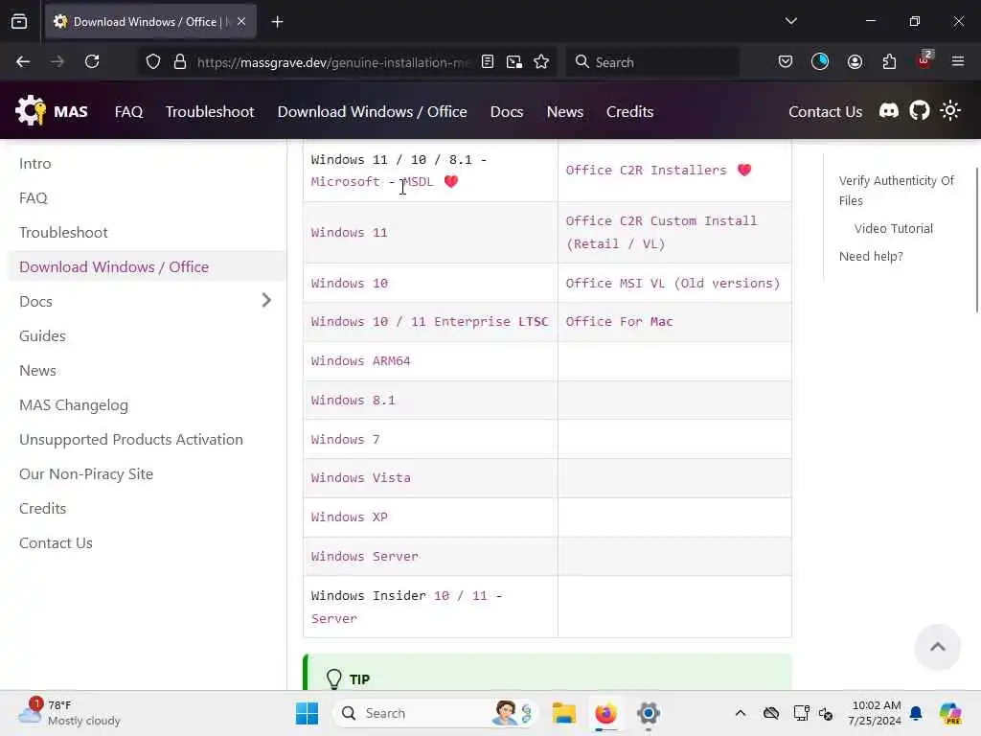Open Credits in the header navigation

point(629,111)
